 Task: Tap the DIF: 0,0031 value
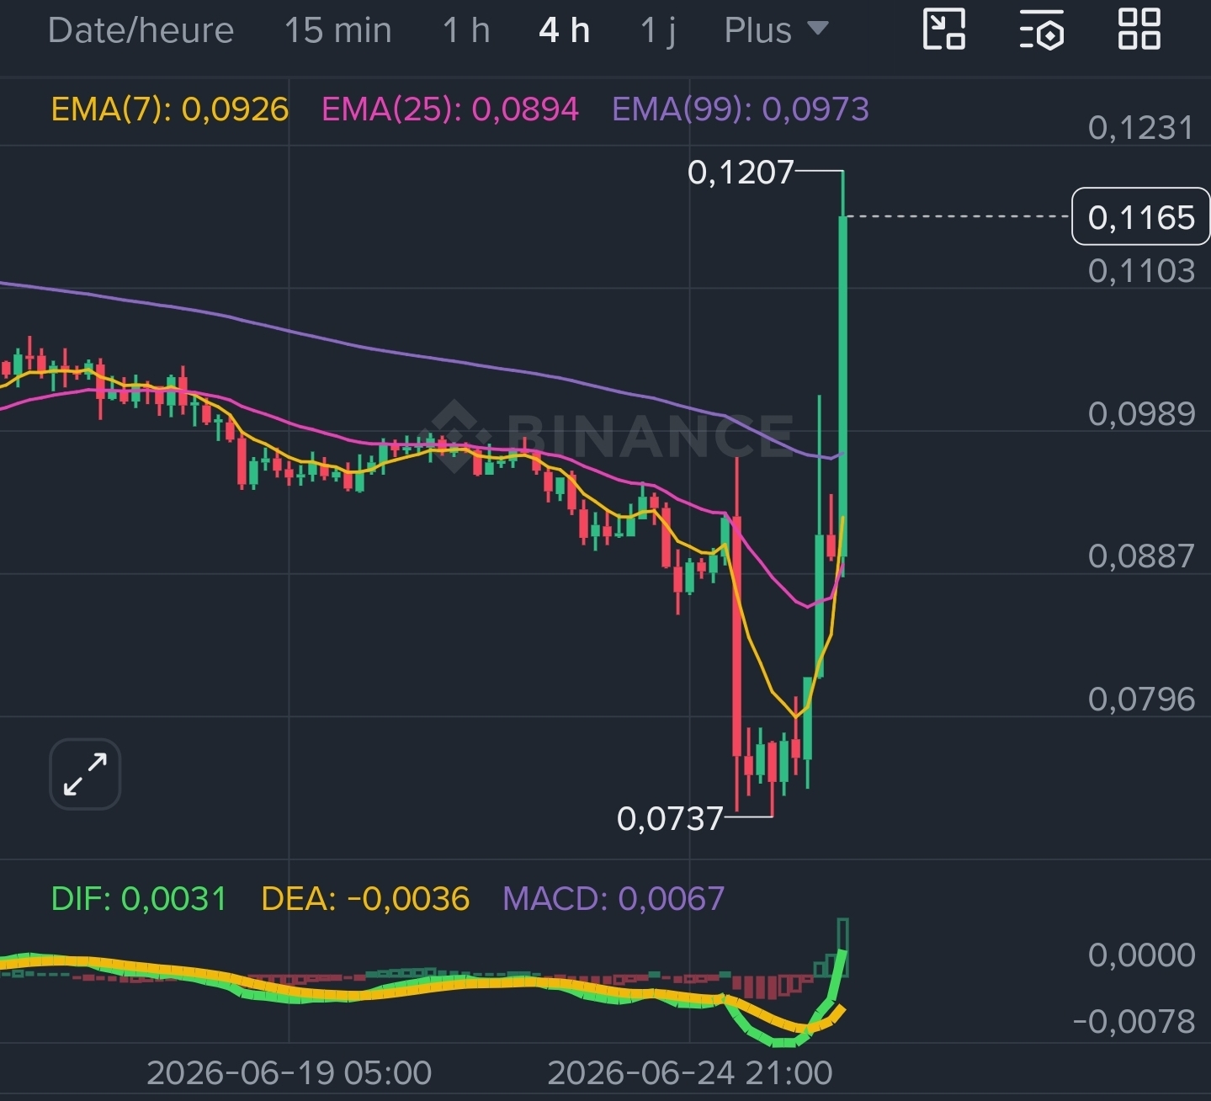pos(139,899)
